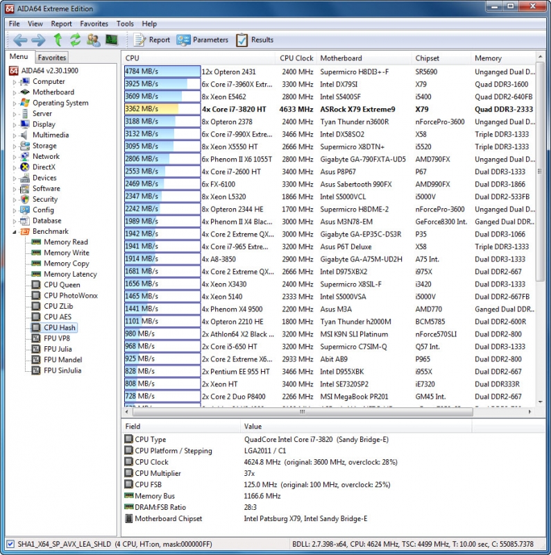The height and width of the screenshot is (555, 551).
Task: Select the FPU Mandel benchmark
Action: 62,359
